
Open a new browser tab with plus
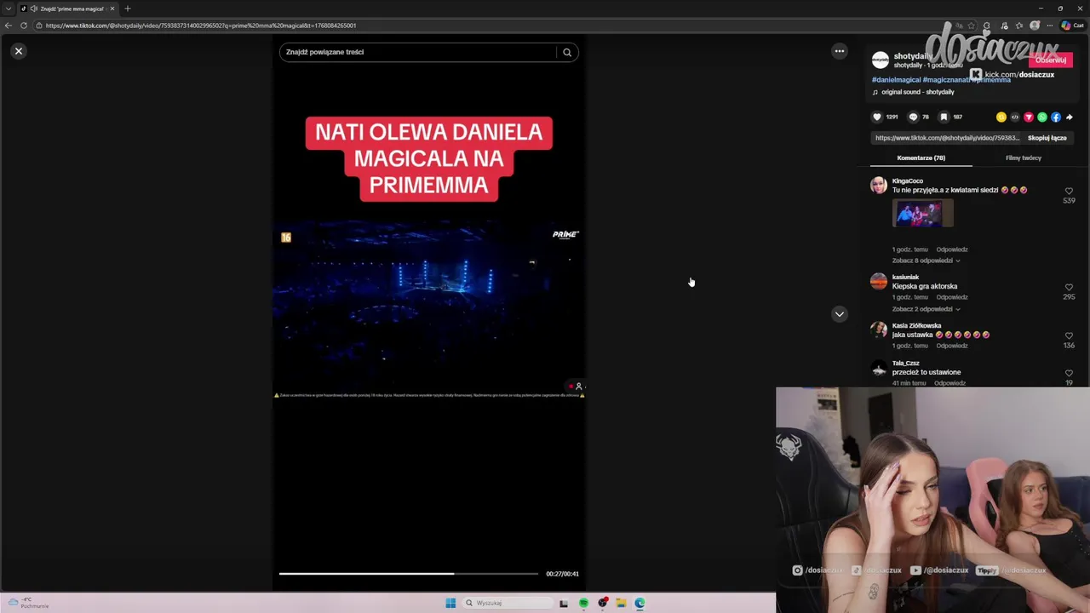point(128,9)
